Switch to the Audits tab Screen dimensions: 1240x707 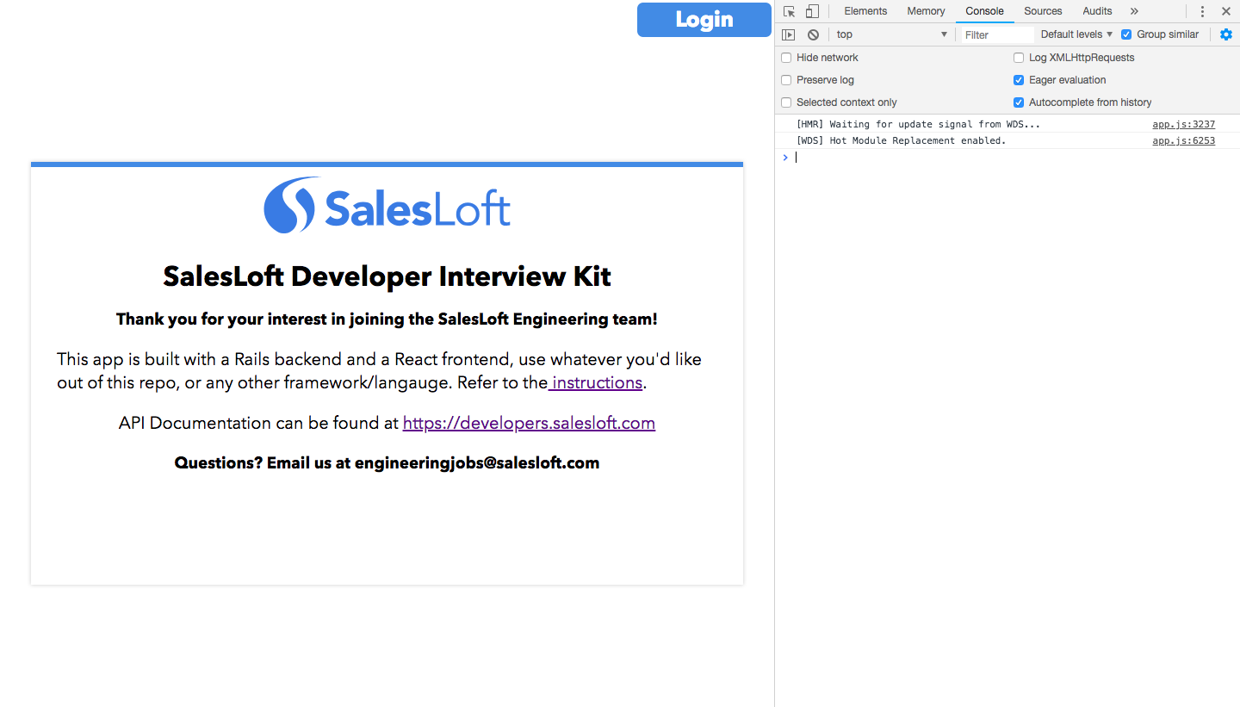click(1097, 11)
